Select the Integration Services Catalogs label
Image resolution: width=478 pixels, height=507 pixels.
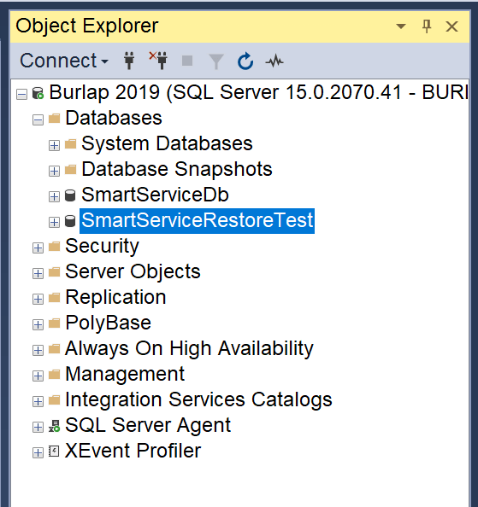(x=198, y=399)
